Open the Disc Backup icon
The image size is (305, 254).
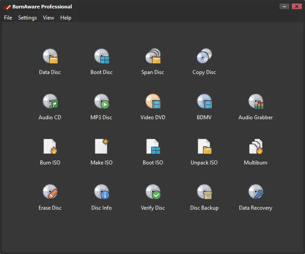tap(204, 191)
